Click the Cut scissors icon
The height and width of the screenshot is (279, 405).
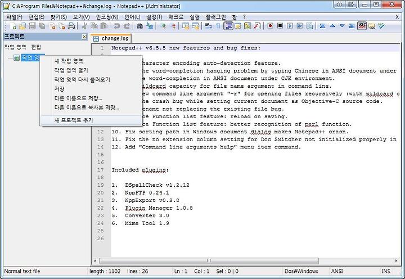click(84, 26)
